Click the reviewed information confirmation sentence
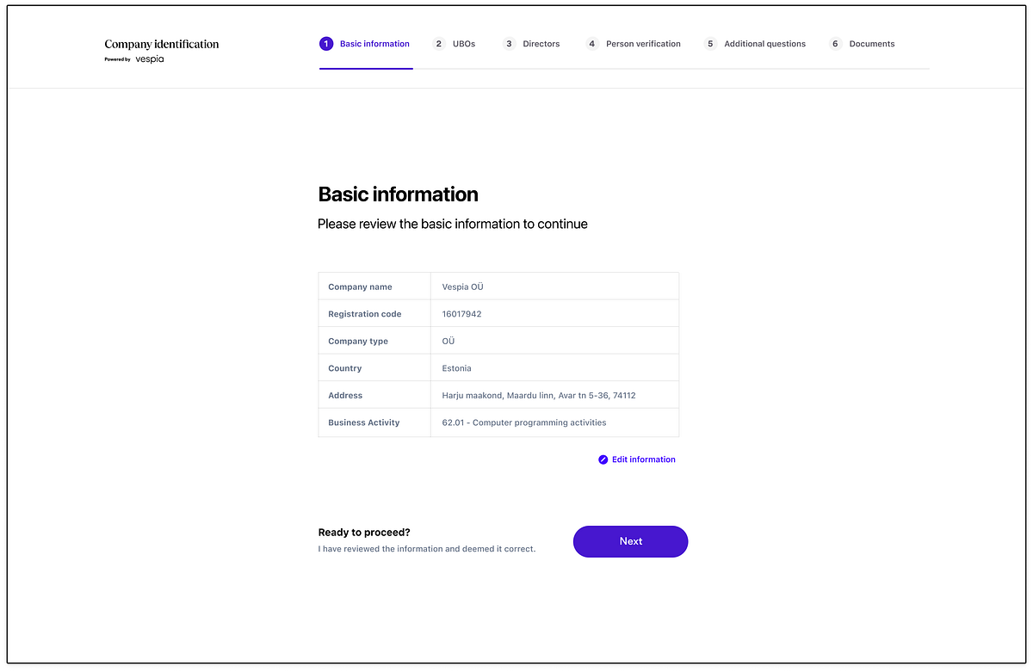This screenshot has height=672, width=1033. (x=427, y=549)
